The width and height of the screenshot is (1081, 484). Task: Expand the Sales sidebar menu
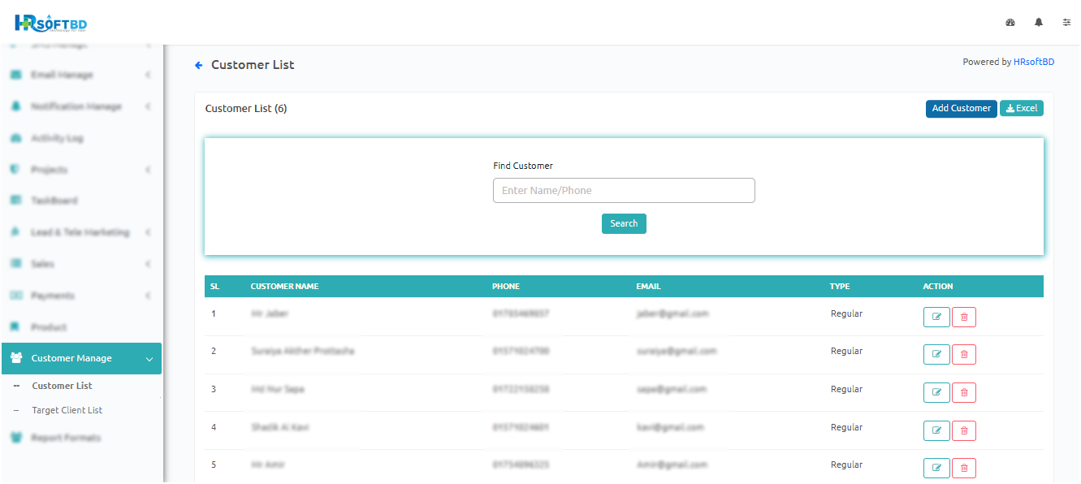(x=81, y=264)
